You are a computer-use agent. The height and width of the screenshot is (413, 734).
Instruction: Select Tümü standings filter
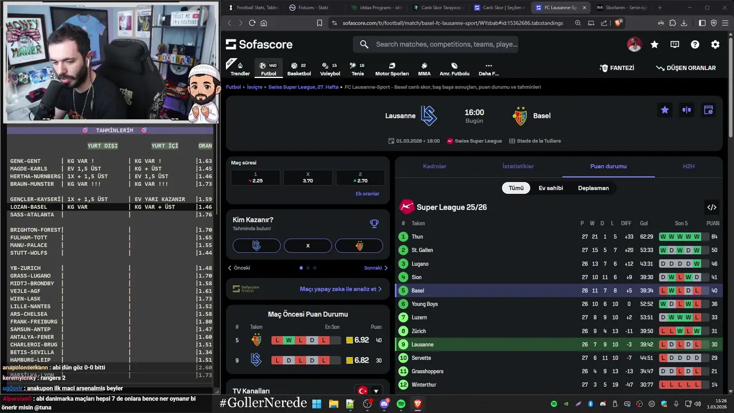pos(516,188)
